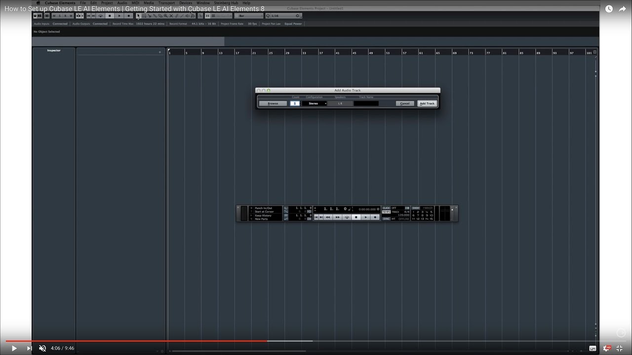Viewport: 632px width, 355px height.
Task: Jump to marker 5 on Transport panel
Action: pos(431,212)
